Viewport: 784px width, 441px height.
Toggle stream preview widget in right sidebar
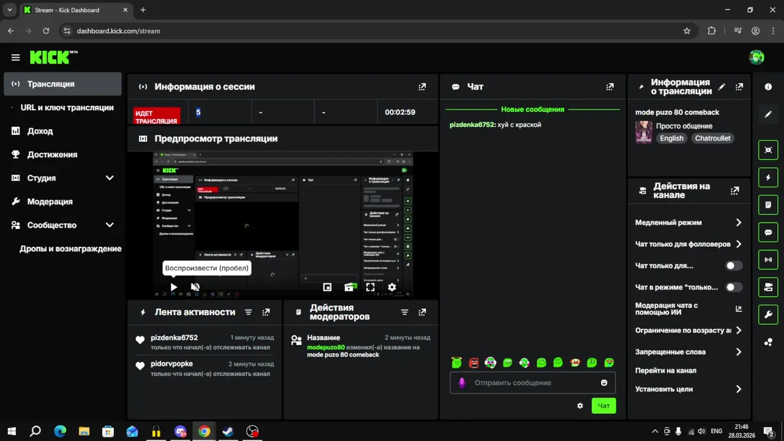point(768,150)
